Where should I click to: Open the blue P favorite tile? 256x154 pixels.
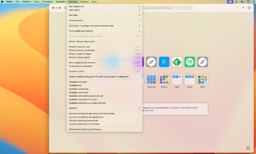[164, 62]
